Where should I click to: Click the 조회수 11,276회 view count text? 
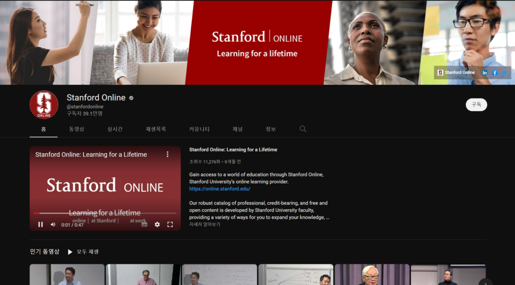click(205, 161)
